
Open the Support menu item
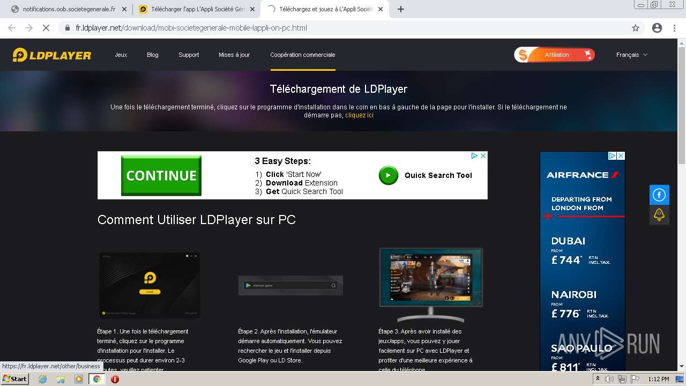click(189, 55)
